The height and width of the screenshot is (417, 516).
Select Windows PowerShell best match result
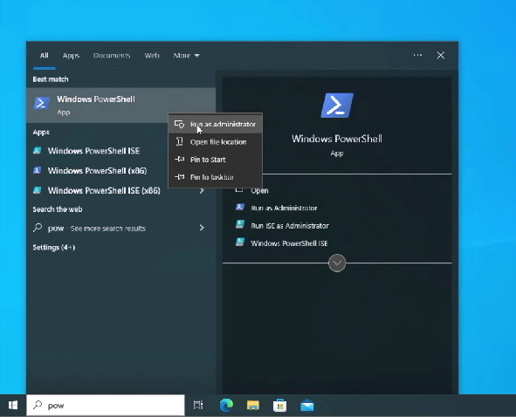(120, 106)
